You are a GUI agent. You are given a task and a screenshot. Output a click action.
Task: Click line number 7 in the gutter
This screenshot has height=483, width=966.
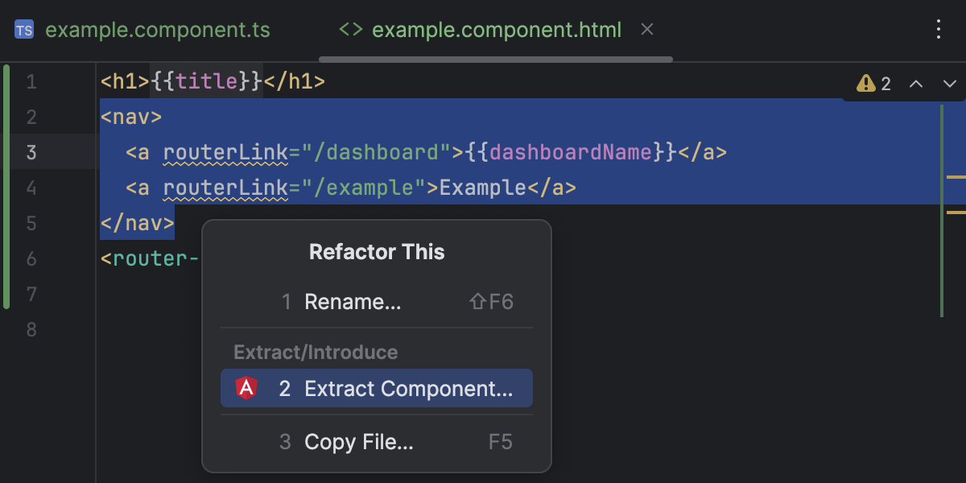pos(31,294)
